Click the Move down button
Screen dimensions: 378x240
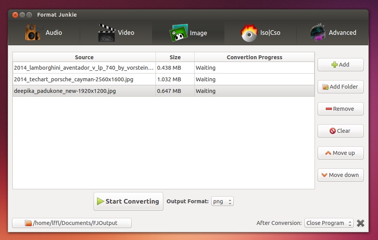340,175
